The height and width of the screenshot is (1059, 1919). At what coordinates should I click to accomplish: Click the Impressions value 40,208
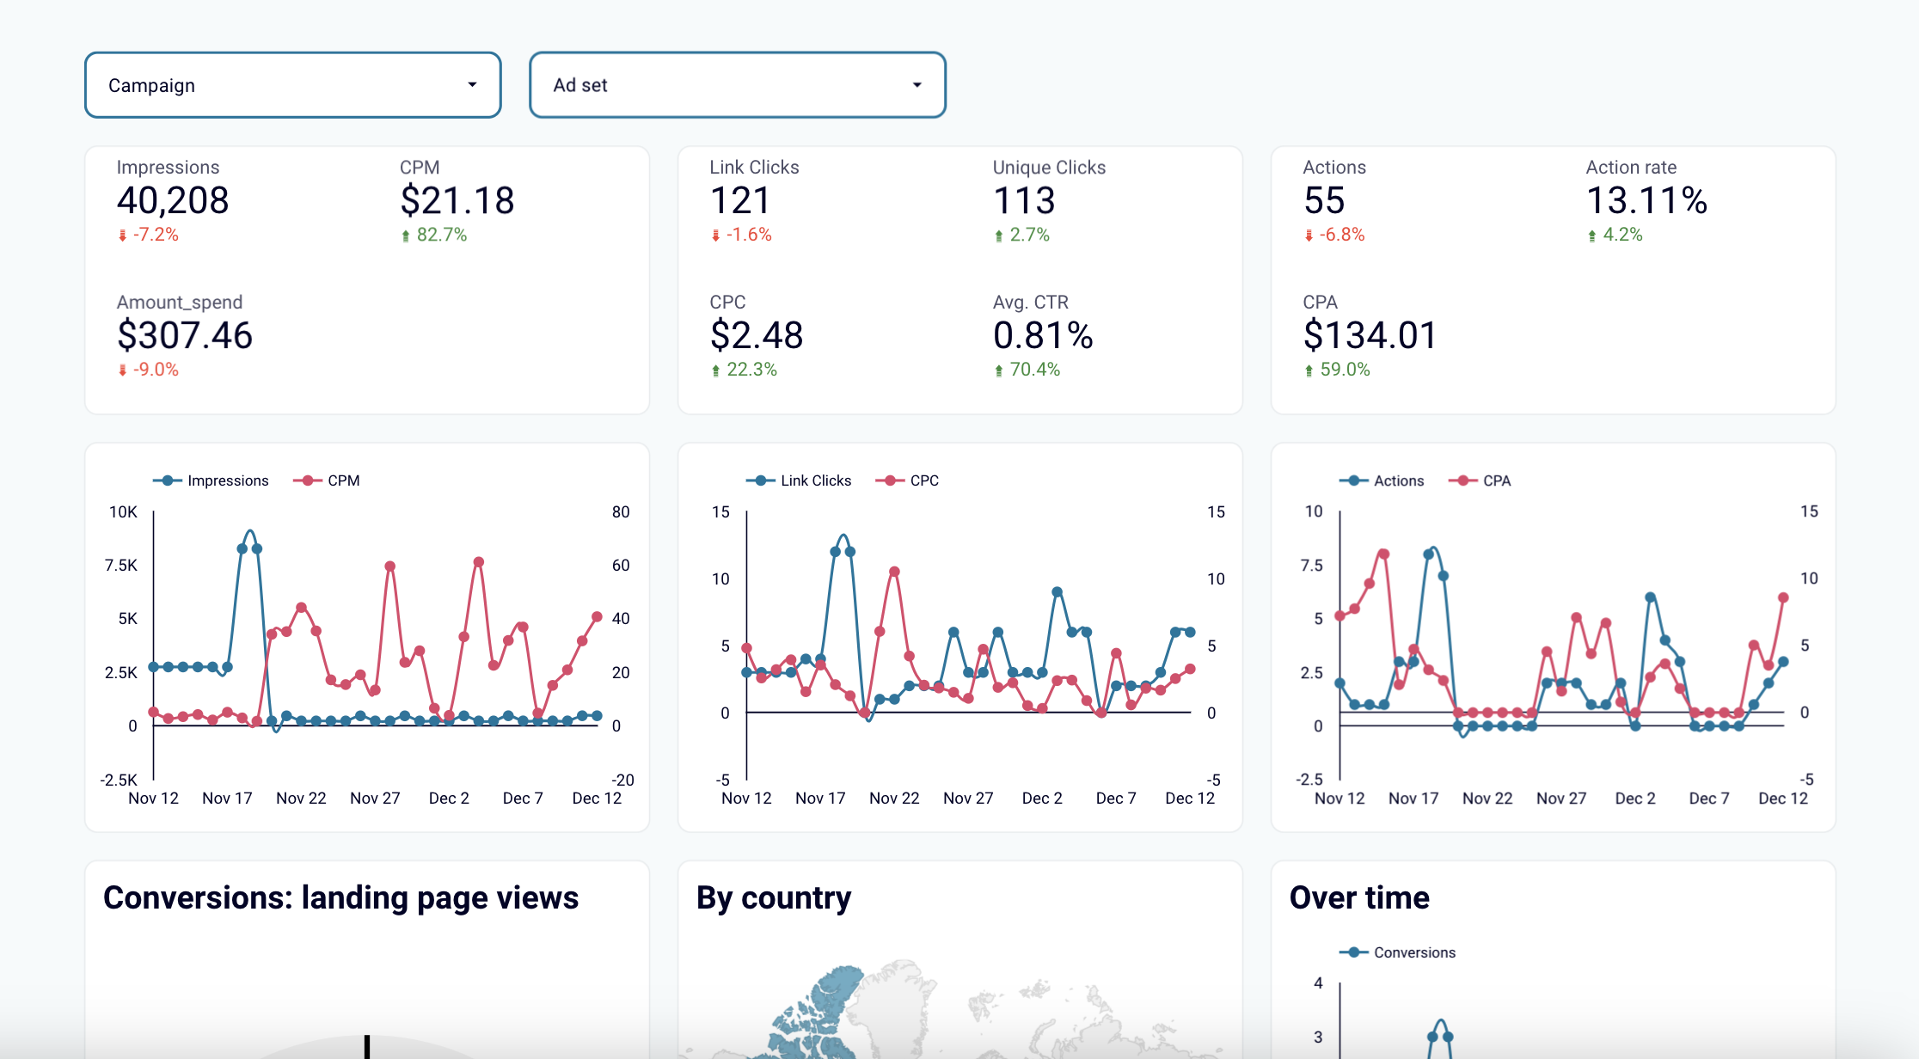tap(173, 200)
